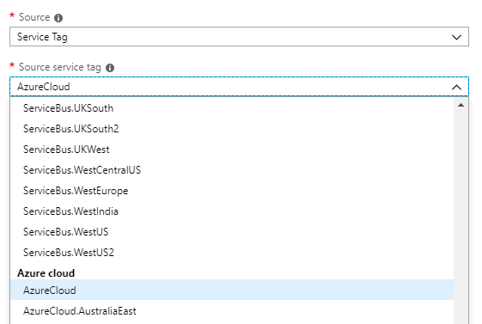Select ServiceBus.UKSouth from the list
The height and width of the screenshot is (324, 482).
coord(232,108)
